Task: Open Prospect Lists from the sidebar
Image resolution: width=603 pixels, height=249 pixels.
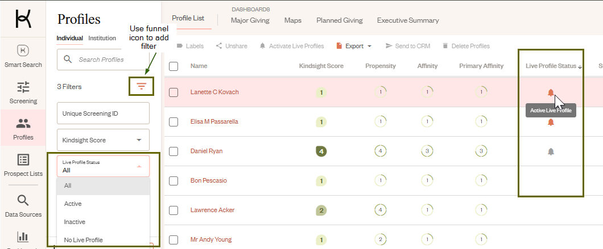Action: pyautogui.click(x=23, y=165)
